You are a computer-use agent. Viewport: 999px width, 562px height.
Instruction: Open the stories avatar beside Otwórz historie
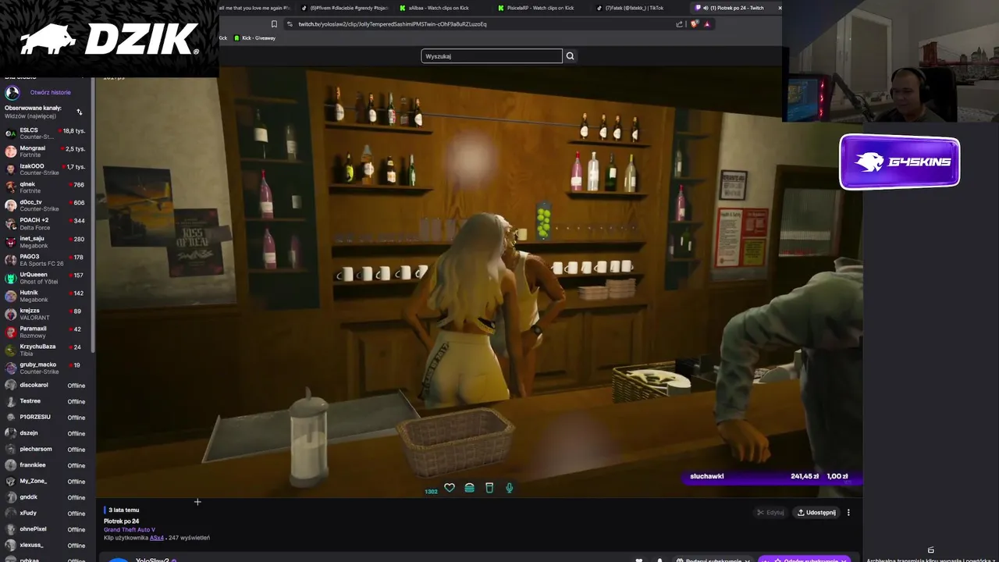tap(12, 93)
